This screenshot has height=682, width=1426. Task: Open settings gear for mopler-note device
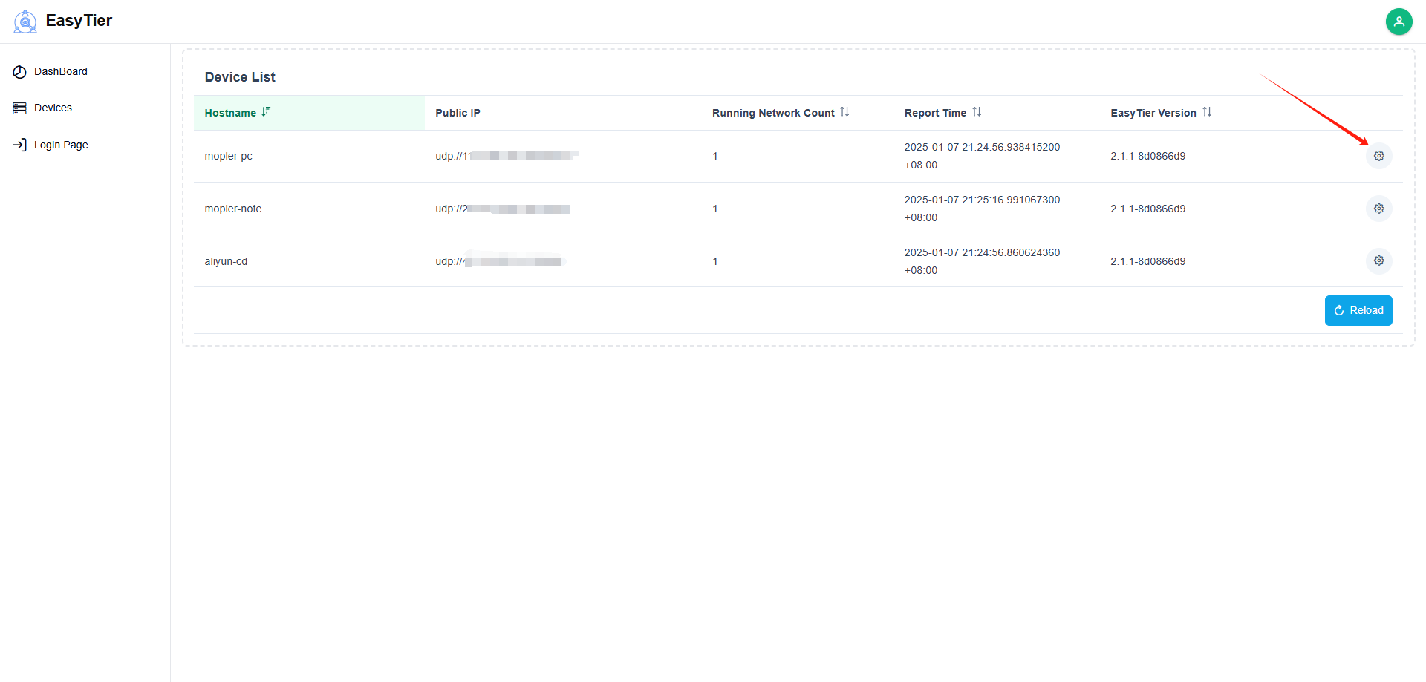pyautogui.click(x=1378, y=209)
